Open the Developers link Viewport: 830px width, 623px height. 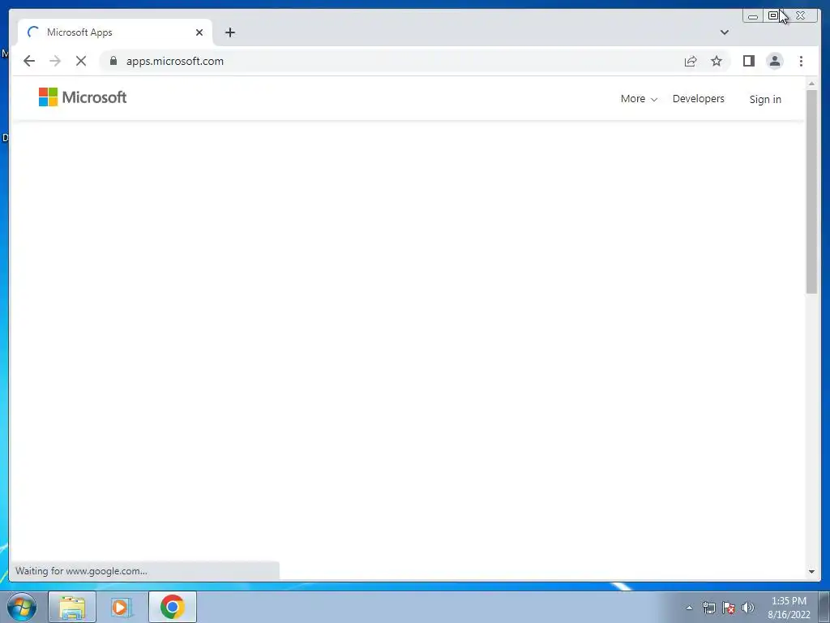(698, 99)
